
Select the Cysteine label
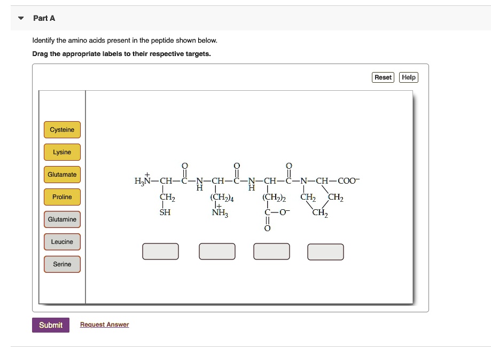click(x=62, y=130)
